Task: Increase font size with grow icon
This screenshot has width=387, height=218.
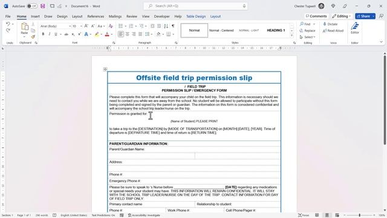Action: coord(86,26)
